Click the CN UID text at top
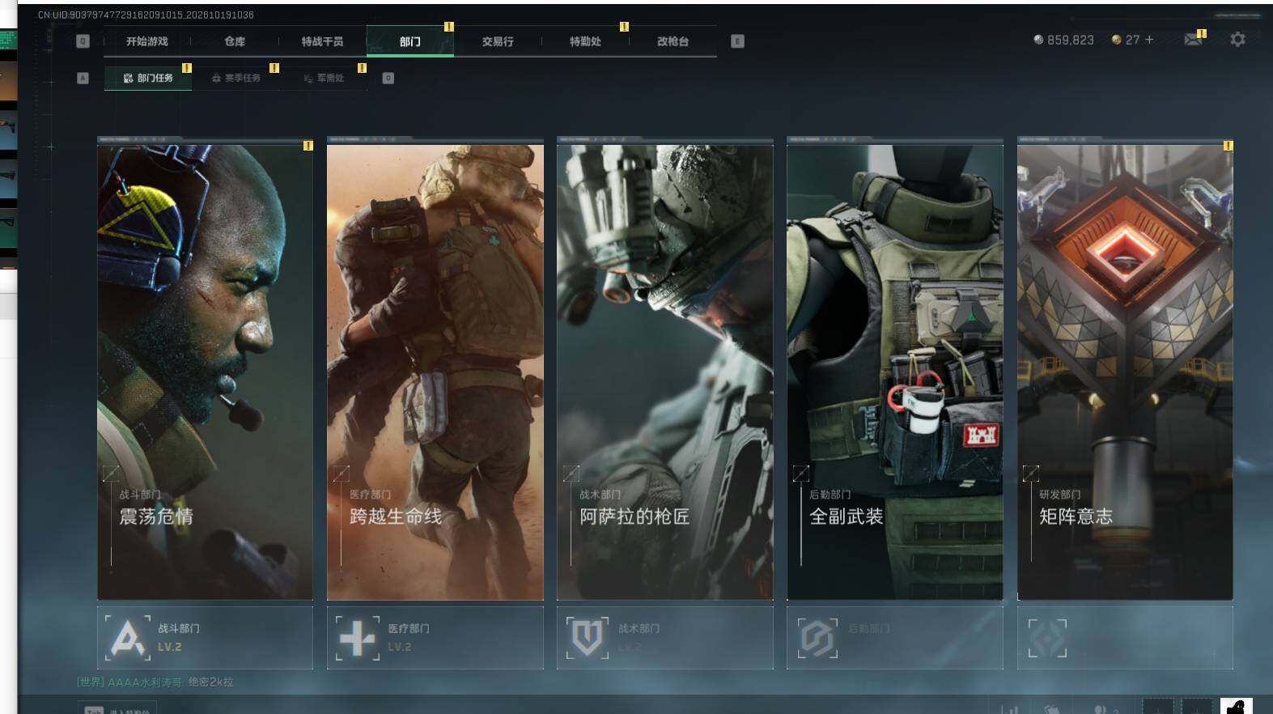The image size is (1273, 714). point(146,15)
